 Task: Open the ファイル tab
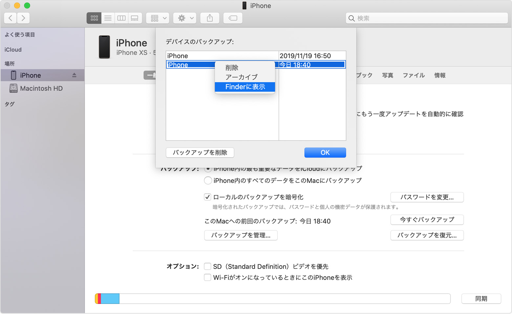tap(414, 75)
